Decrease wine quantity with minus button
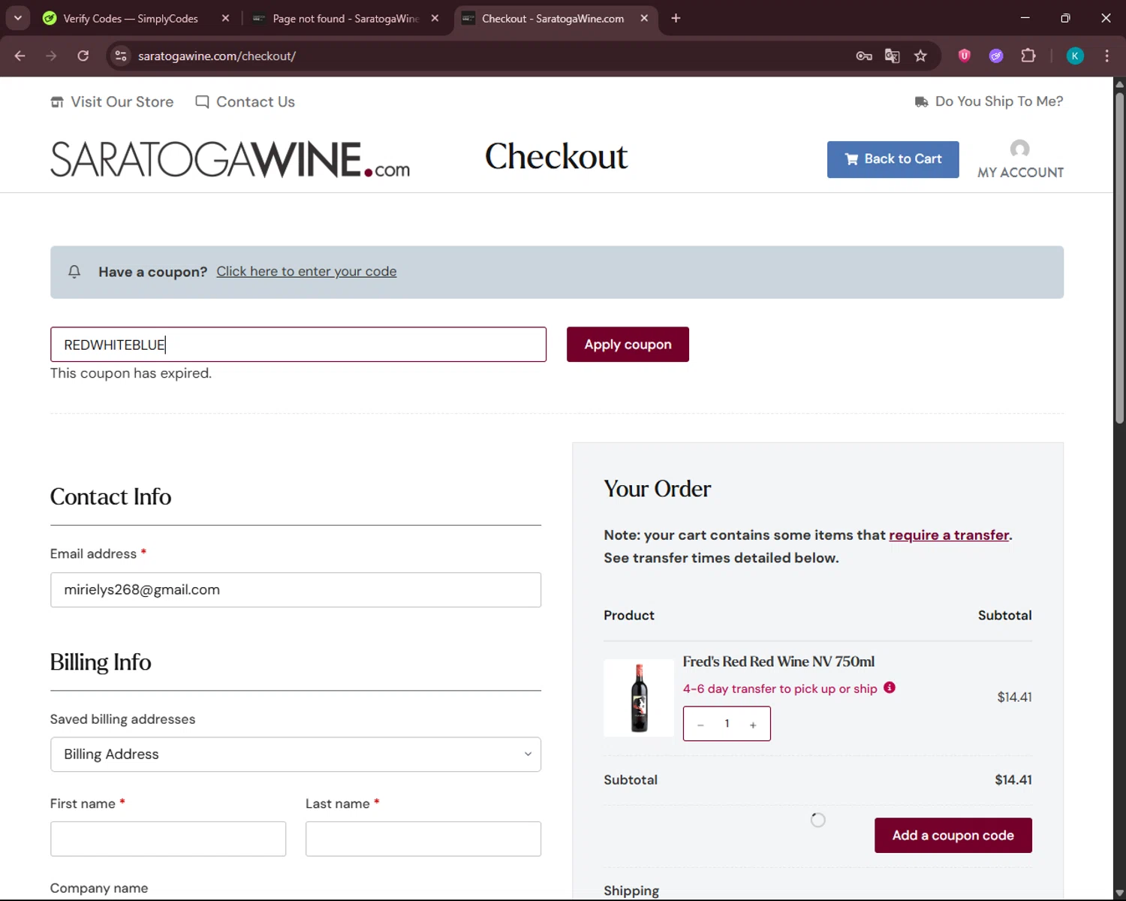 (x=700, y=725)
